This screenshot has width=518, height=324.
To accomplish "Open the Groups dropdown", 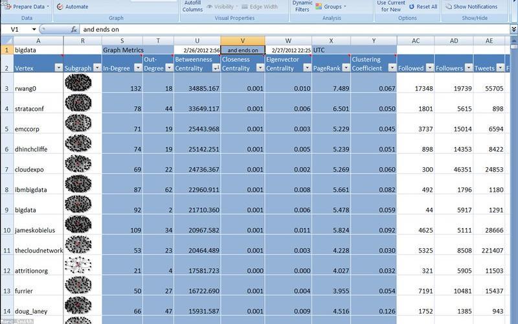I will [x=331, y=6].
